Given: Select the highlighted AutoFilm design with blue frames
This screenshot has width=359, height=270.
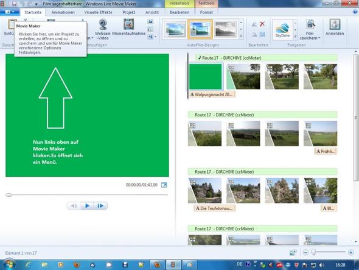Looking at the screenshot, I should click(200, 29).
